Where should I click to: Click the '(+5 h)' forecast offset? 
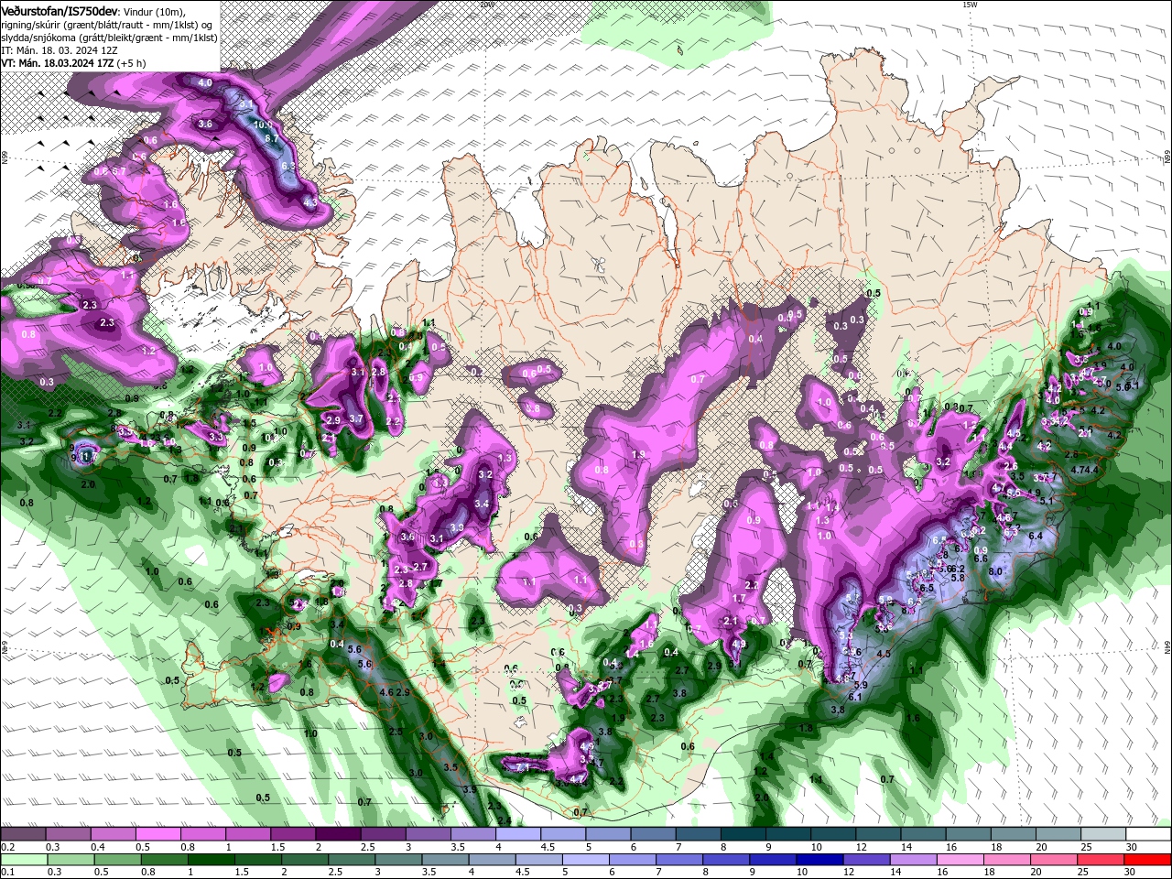tap(130, 63)
